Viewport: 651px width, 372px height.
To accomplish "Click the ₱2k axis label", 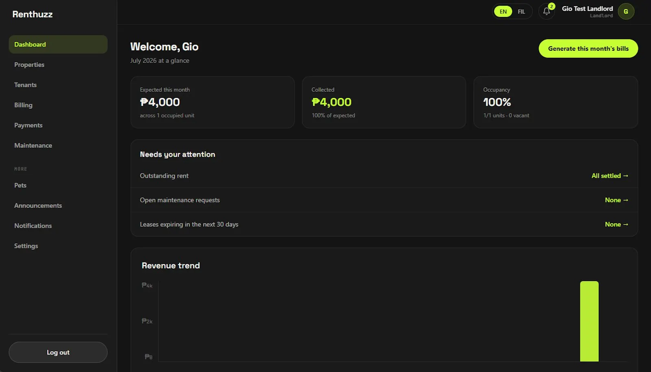I will [147, 321].
